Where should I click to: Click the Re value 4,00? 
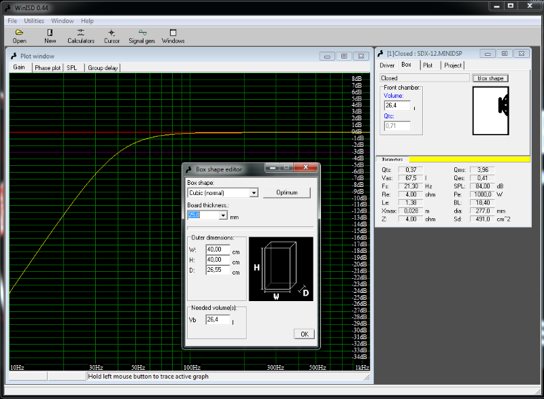(x=411, y=194)
